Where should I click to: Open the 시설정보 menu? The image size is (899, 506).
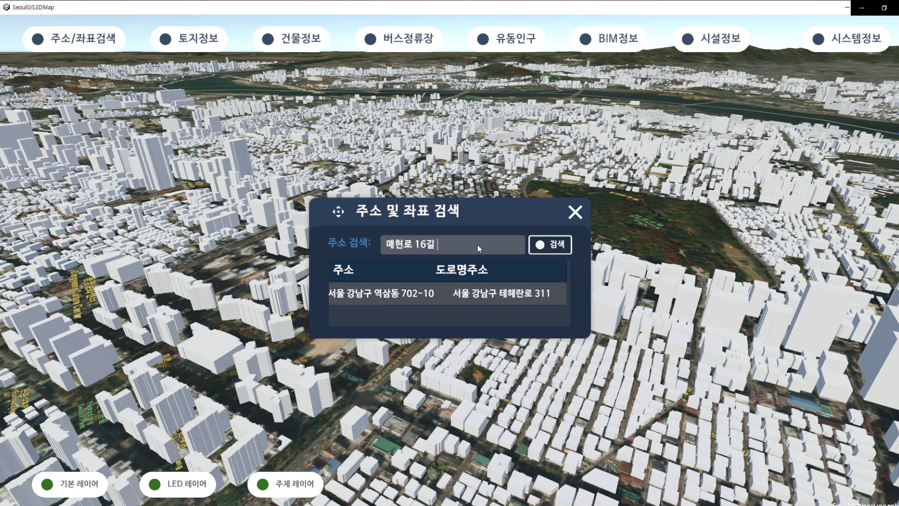[x=711, y=39]
